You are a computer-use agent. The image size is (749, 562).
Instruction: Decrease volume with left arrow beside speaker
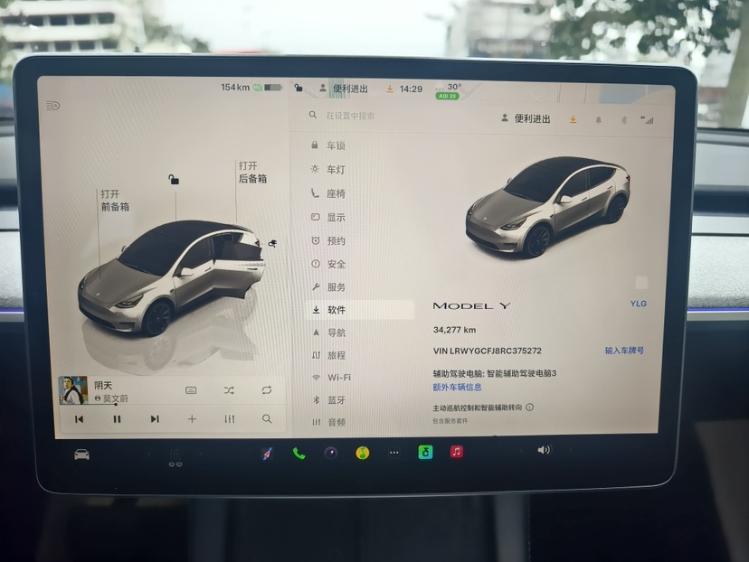pyautogui.click(x=521, y=450)
